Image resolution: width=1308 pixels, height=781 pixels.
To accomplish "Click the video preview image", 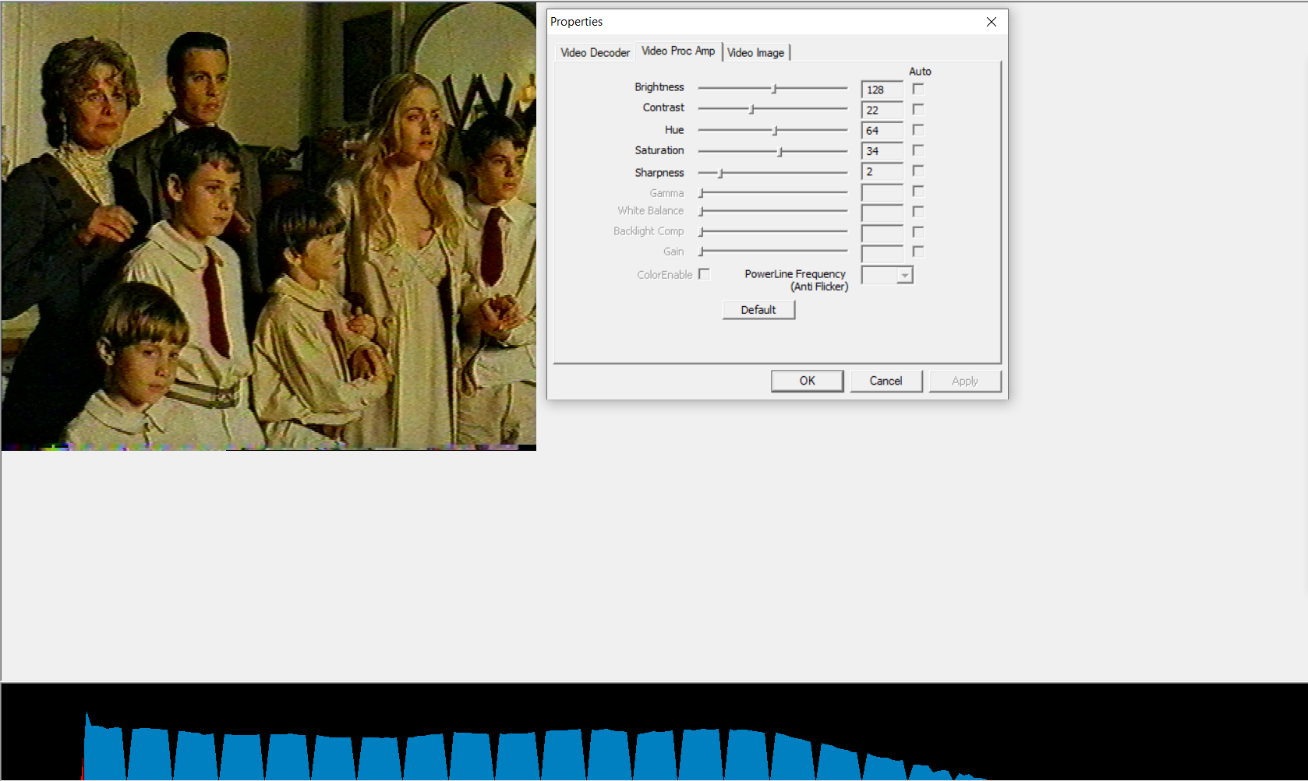I will 269,226.
